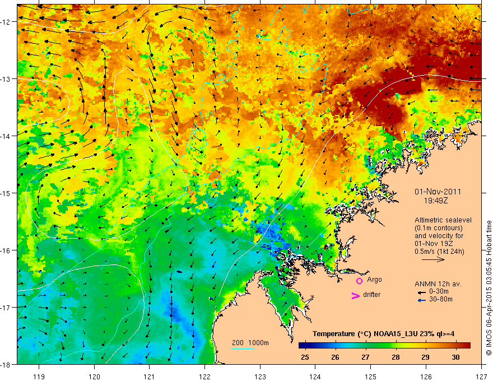Click the '01-Nov 19Z' legend line
Viewport: 493px width, 381px height.
point(435,244)
